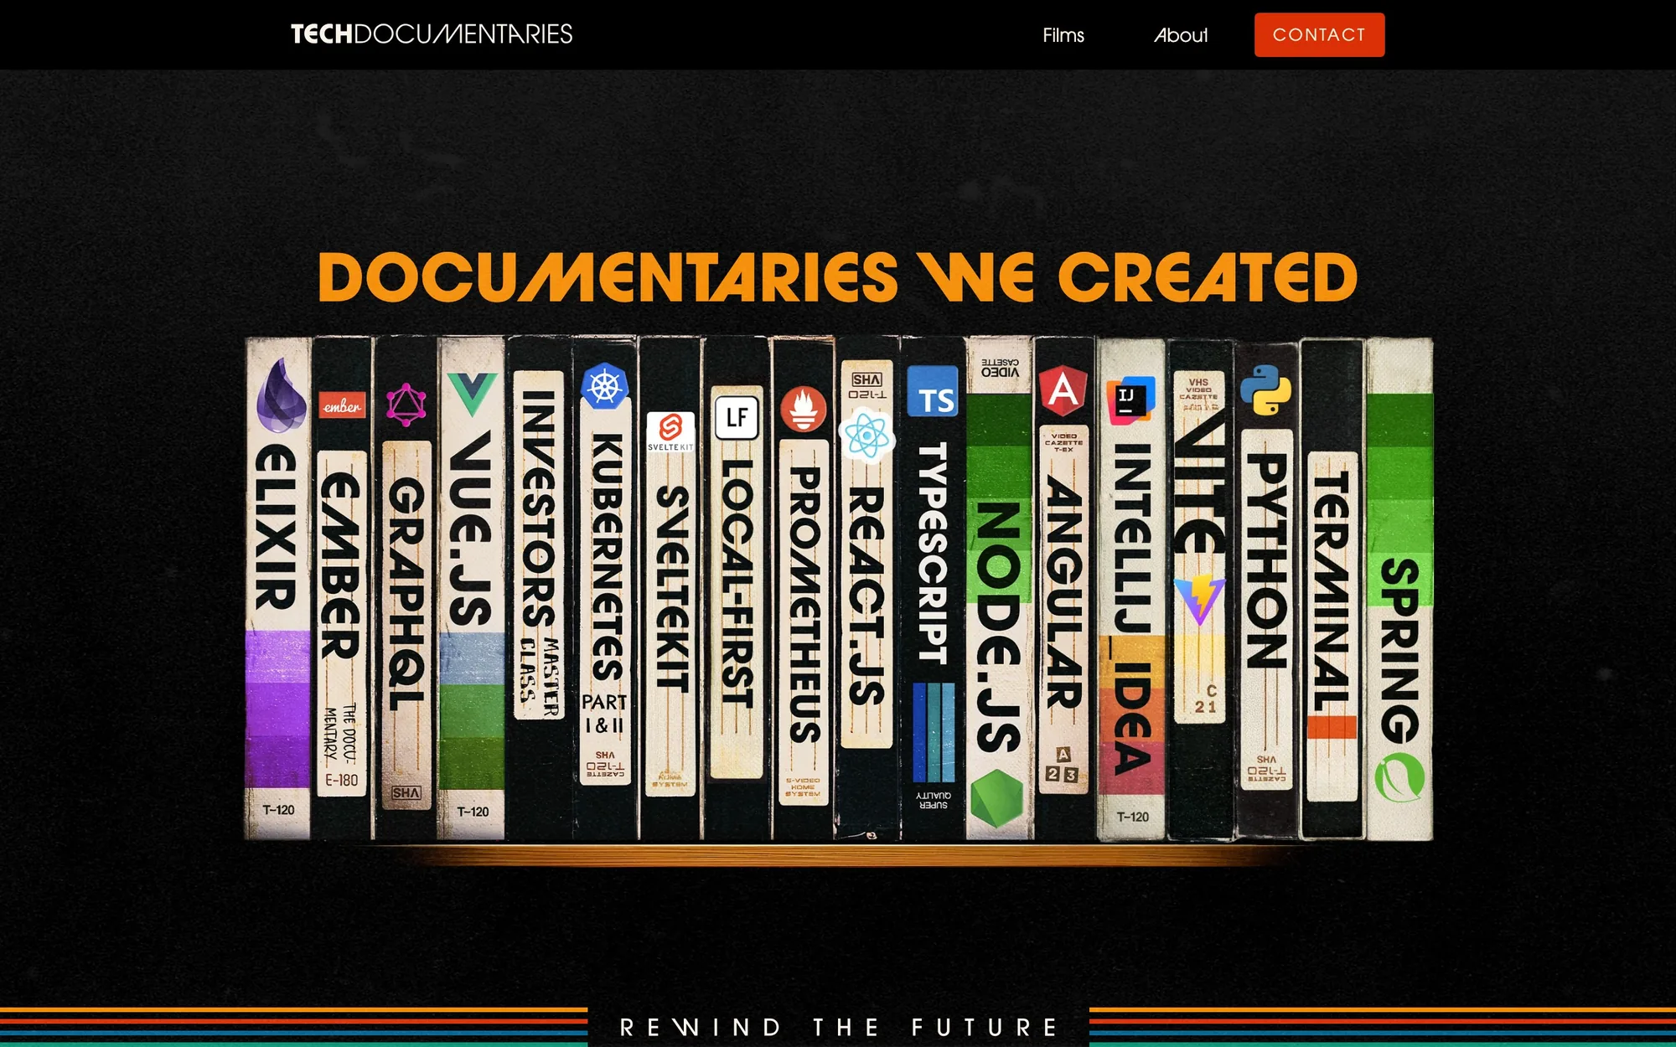Click the VITE tape title text
Image resolution: width=1676 pixels, height=1047 pixels.
tap(1199, 482)
